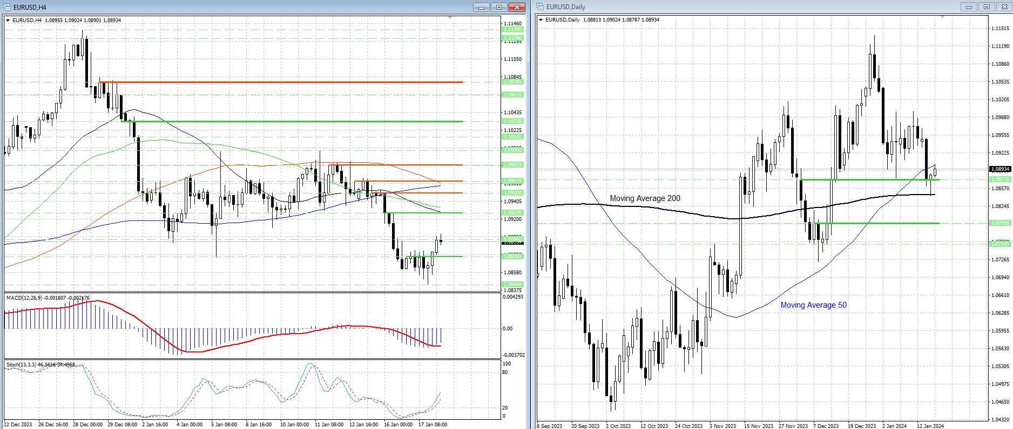Maximize the EURUSD,H4 chart window
Viewport: 1013px width, 429px height.
(x=498, y=7)
